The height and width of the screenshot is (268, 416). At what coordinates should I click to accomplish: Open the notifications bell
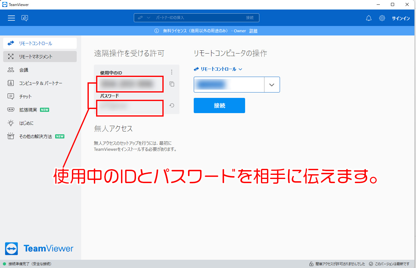point(369,18)
